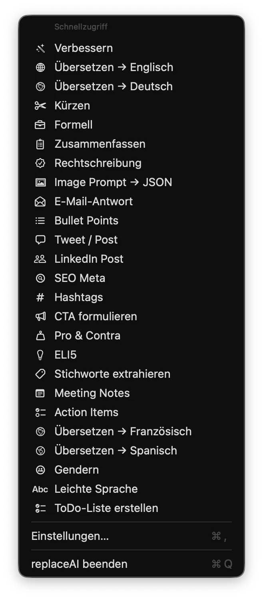Open Einstellungen…
This screenshot has height=599, width=263.
click(70, 536)
